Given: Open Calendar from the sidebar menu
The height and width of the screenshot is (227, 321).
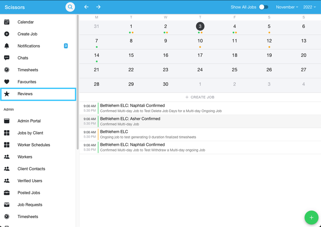Looking at the screenshot, I should pos(25,22).
